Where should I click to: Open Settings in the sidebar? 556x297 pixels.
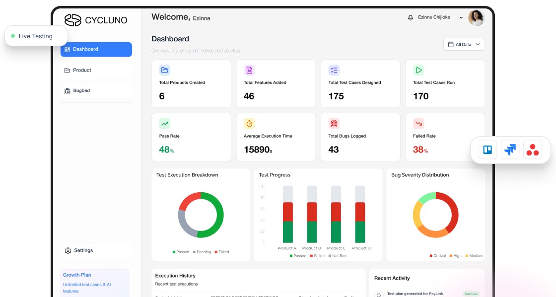coord(96,250)
